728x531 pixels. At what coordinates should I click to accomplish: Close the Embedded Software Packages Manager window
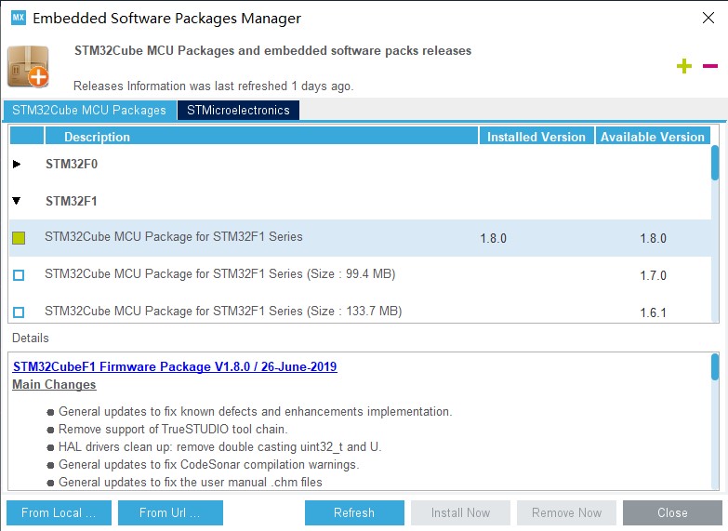(x=708, y=18)
